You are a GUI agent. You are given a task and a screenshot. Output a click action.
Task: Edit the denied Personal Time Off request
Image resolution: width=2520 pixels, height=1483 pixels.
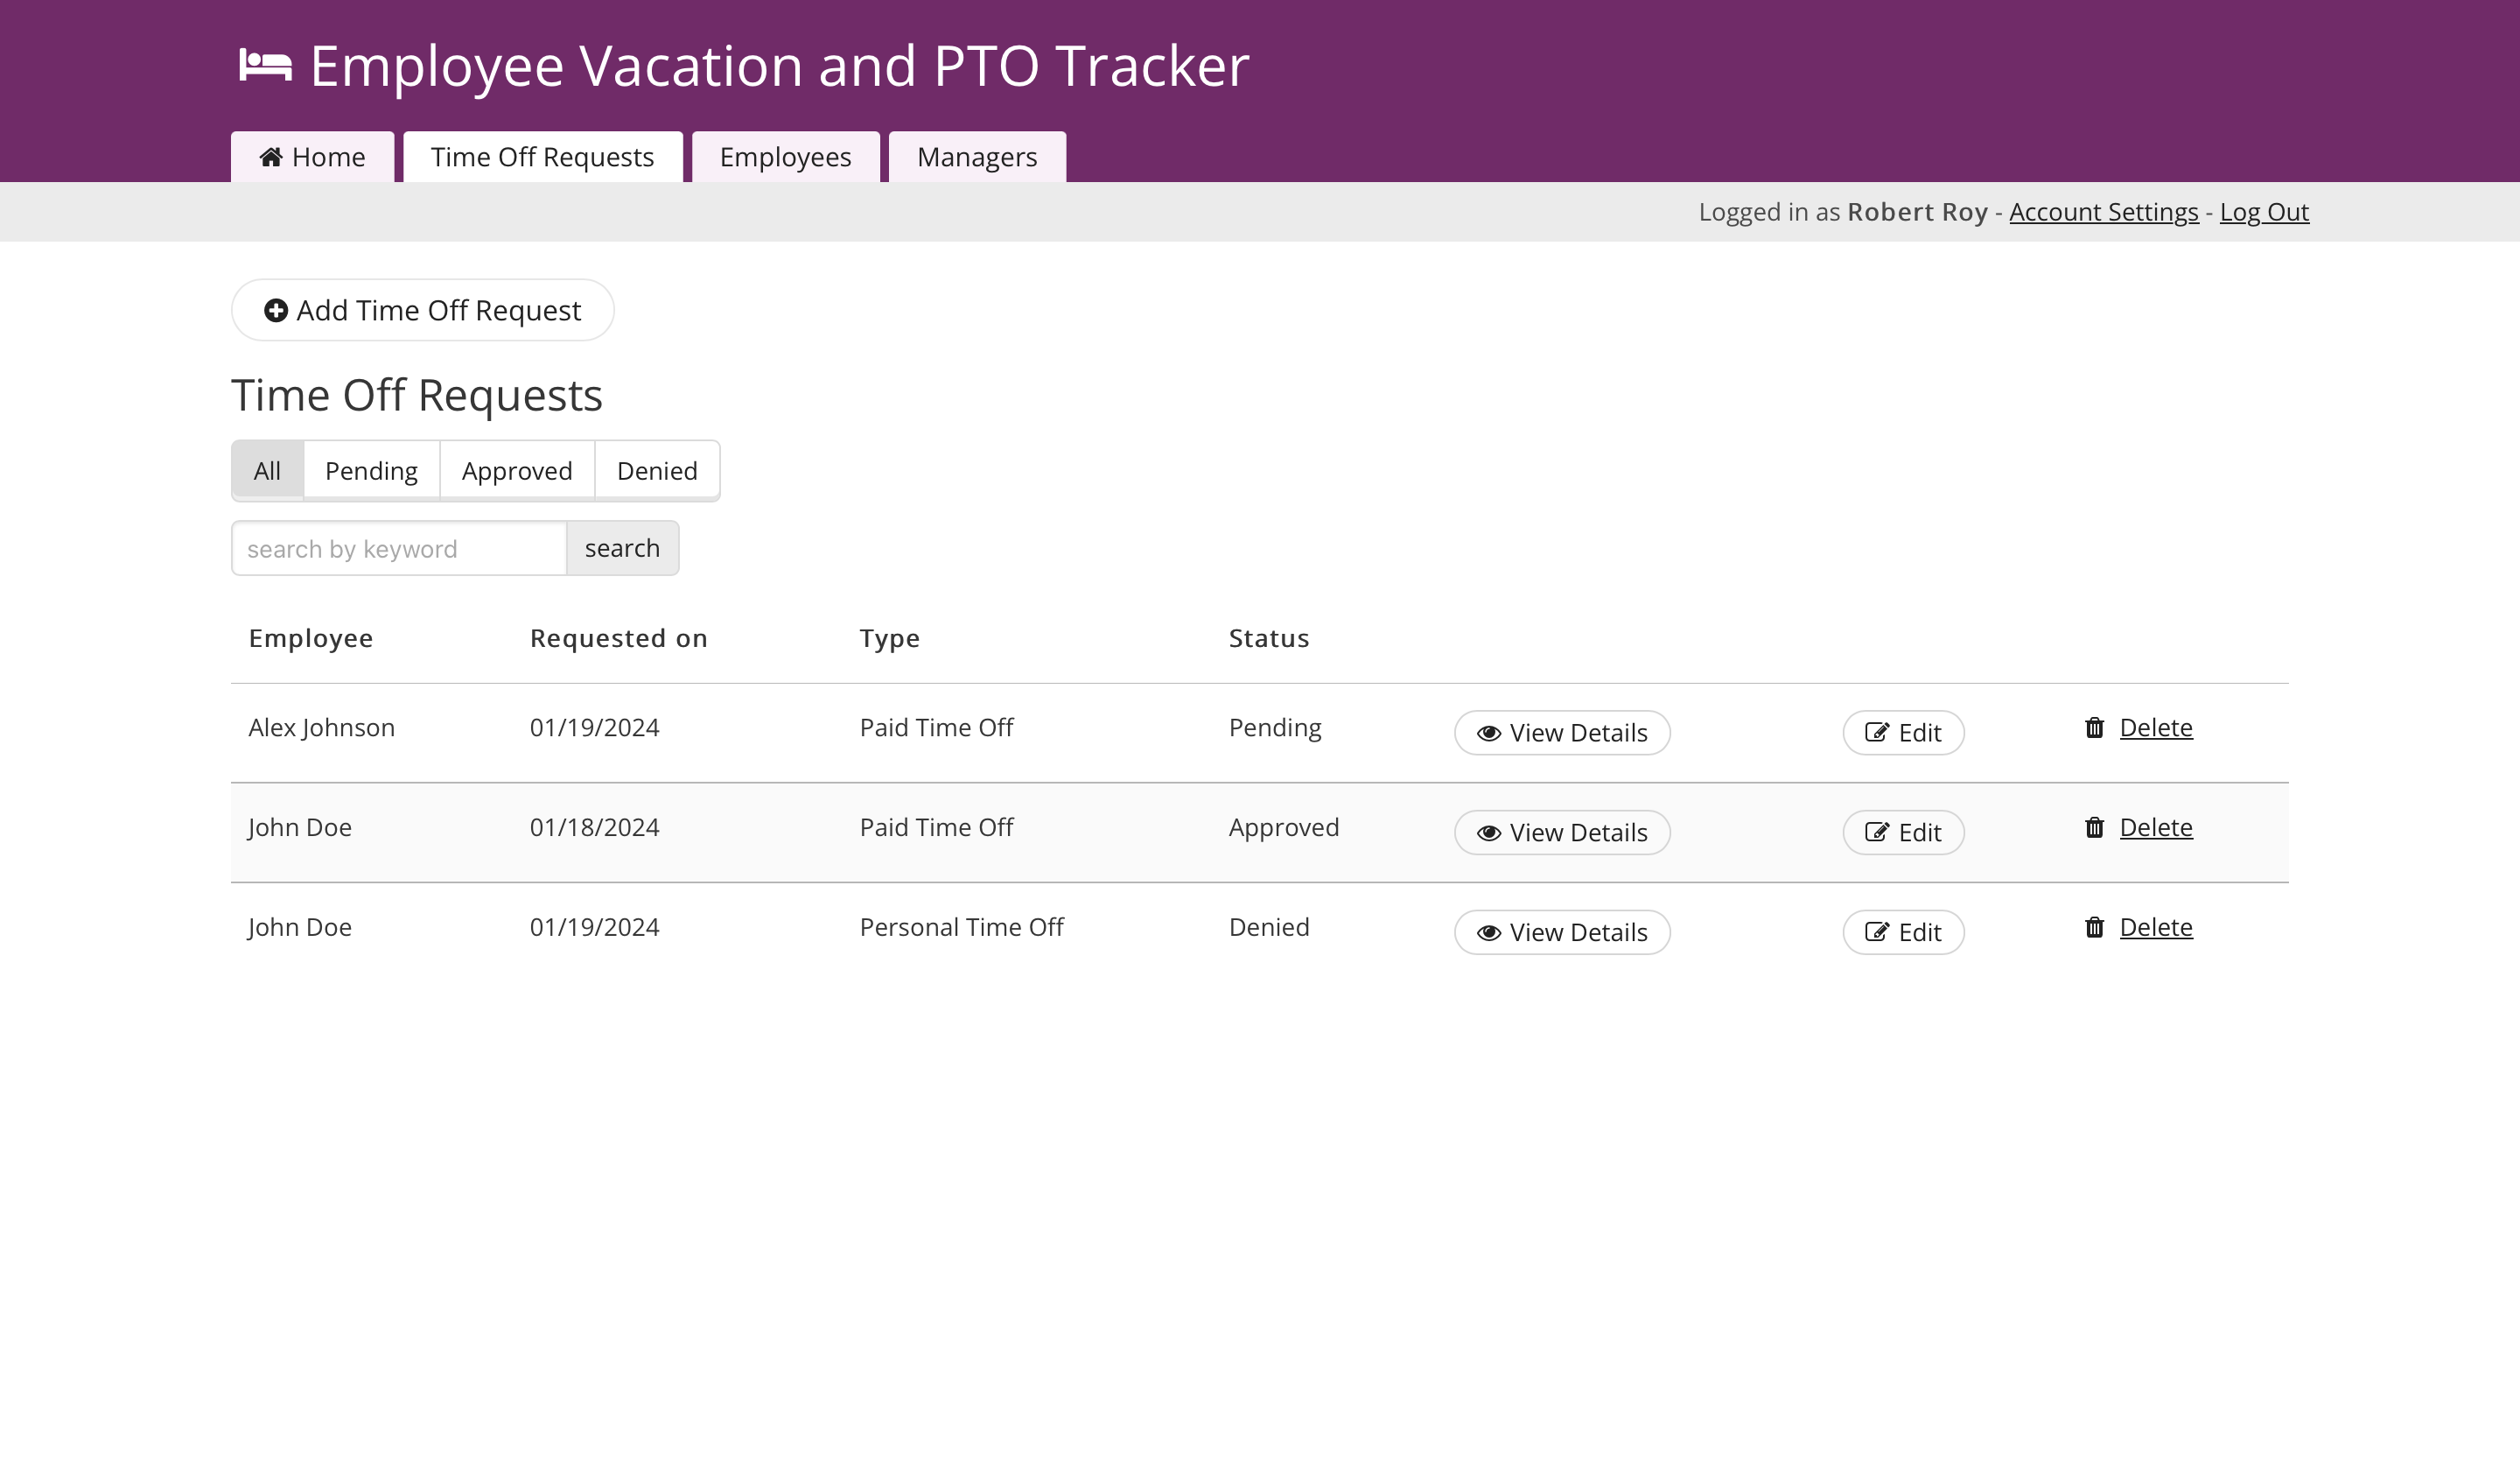(x=1902, y=932)
